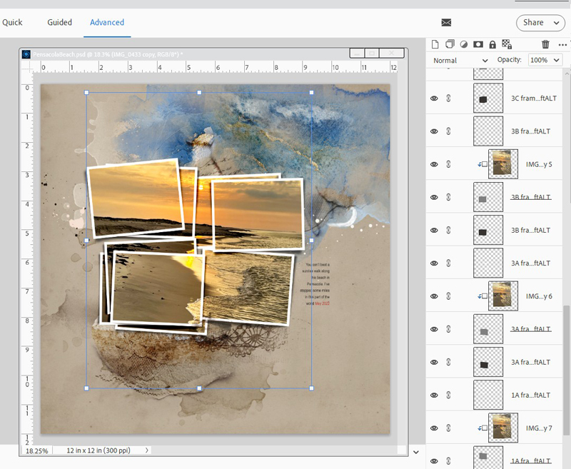Hide underlined 3B fra_ftALT layer
The width and height of the screenshot is (571, 469).
click(x=434, y=197)
